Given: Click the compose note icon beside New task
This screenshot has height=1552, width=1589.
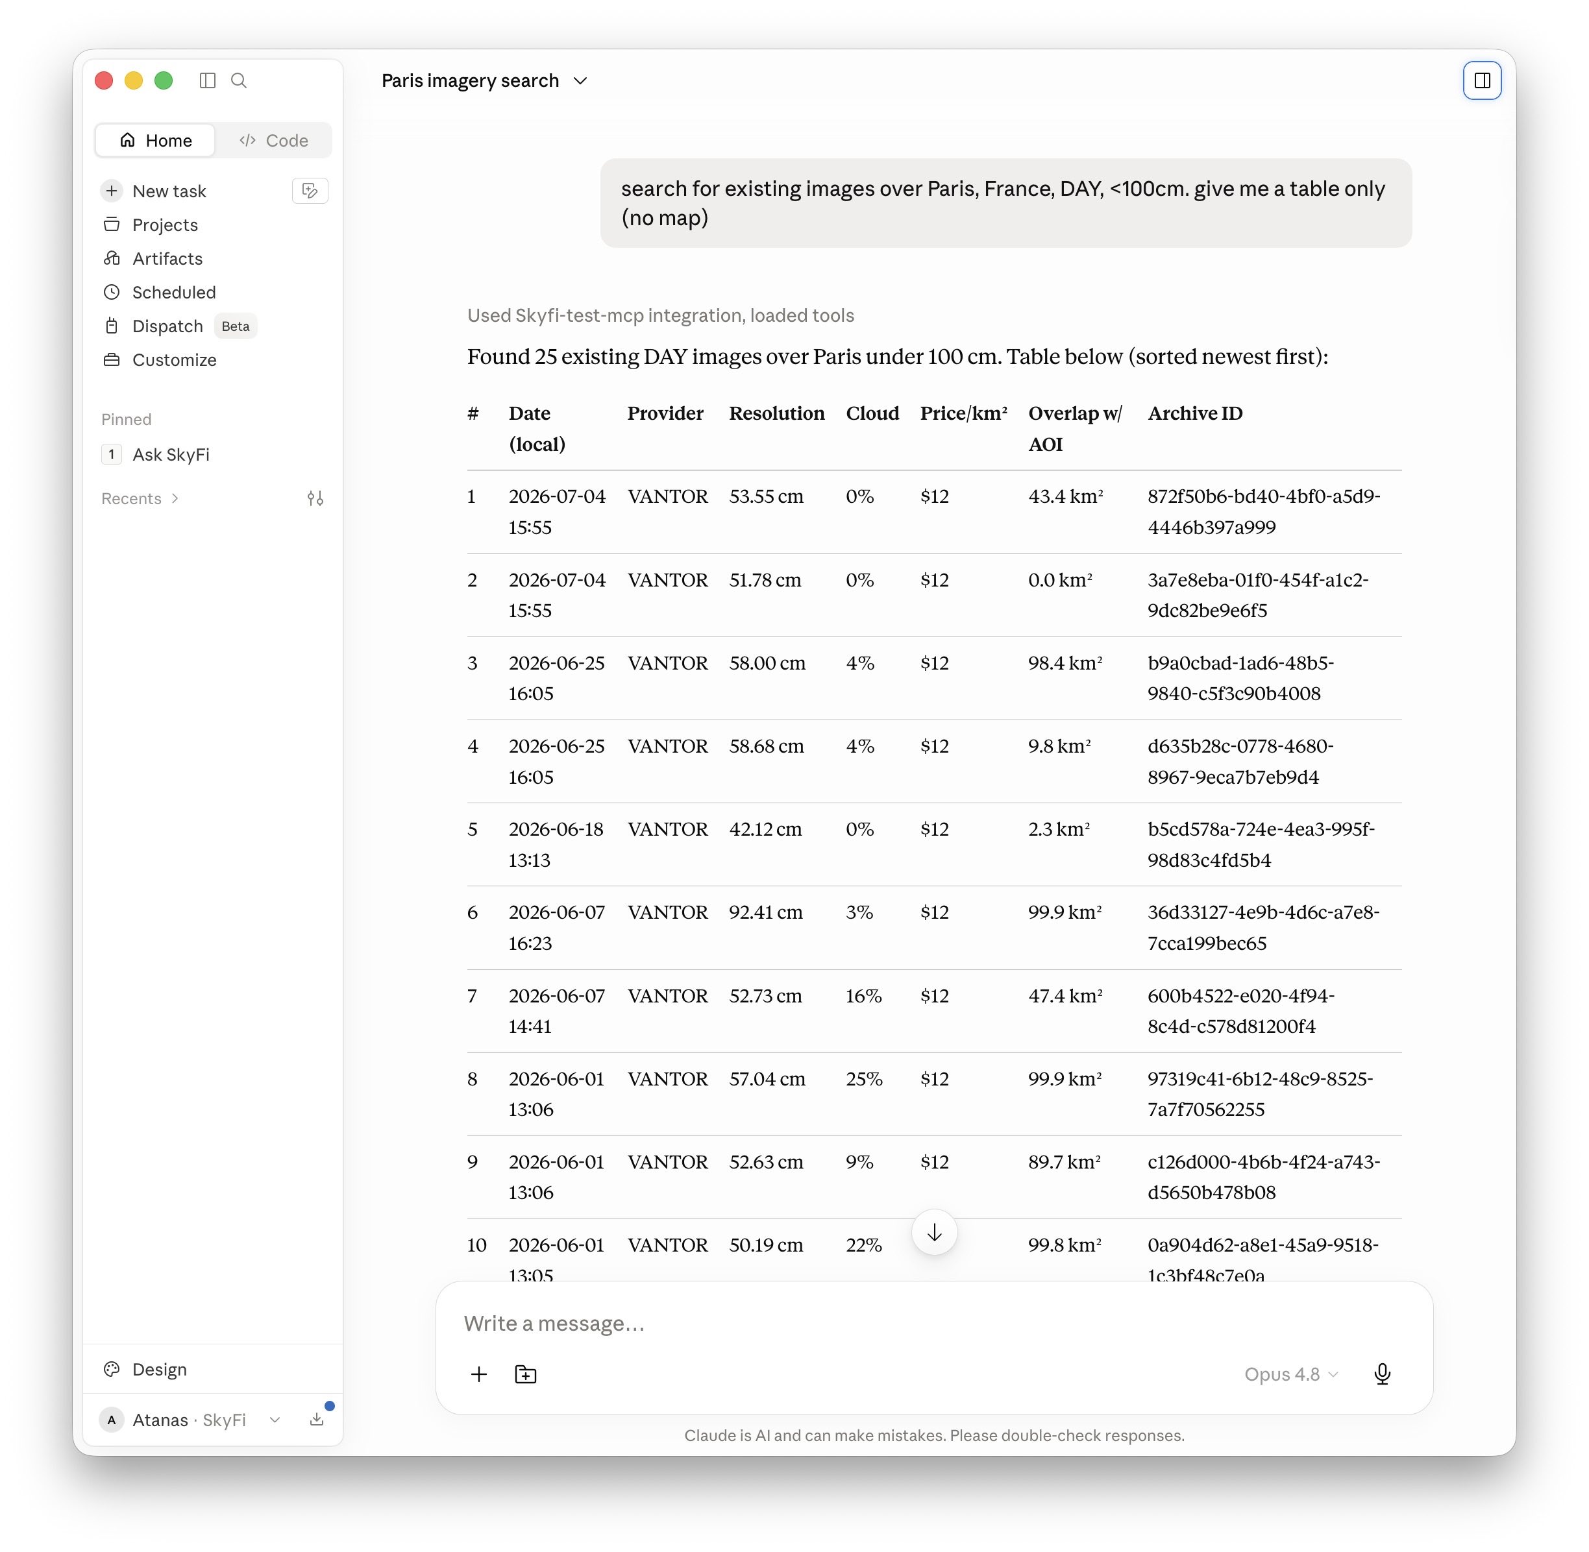Looking at the screenshot, I should point(310,191).
